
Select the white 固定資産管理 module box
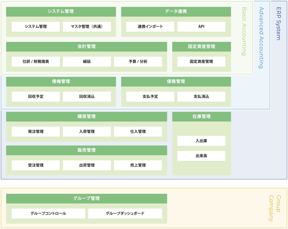pyautogui.click(x=201, y=62)
